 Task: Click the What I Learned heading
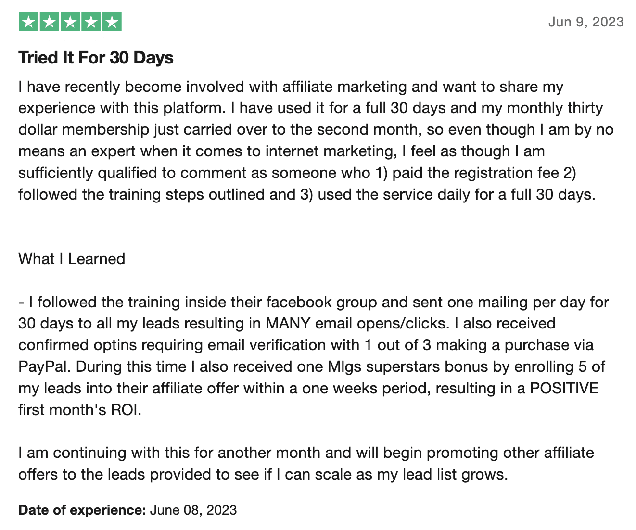pyautogui.click(x=72, y=259)
